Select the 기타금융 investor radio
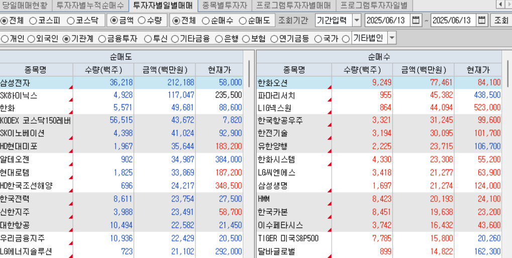The image size is (512, 258). [175, 39]
